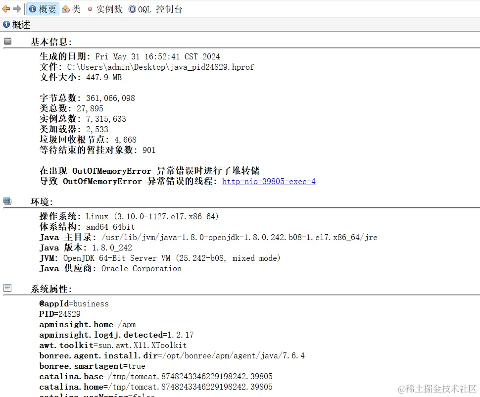Switch to the 实例数 instances tab
Screen dimensions: 480x397
[x=105, y=9]
